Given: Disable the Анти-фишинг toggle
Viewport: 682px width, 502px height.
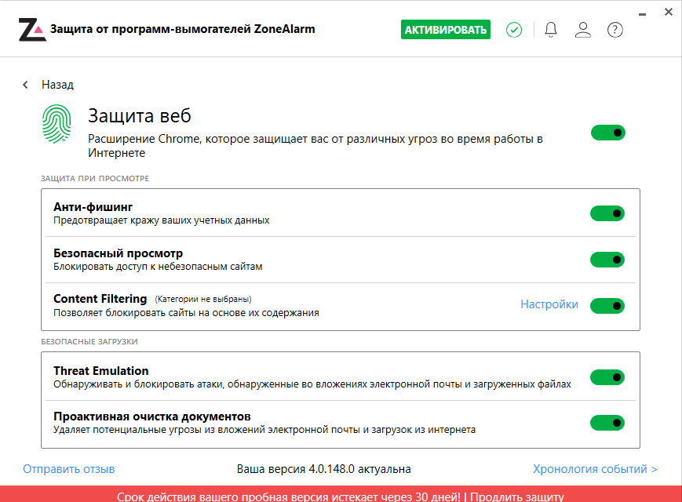Looking at the screenshot, I should [607, 213].
